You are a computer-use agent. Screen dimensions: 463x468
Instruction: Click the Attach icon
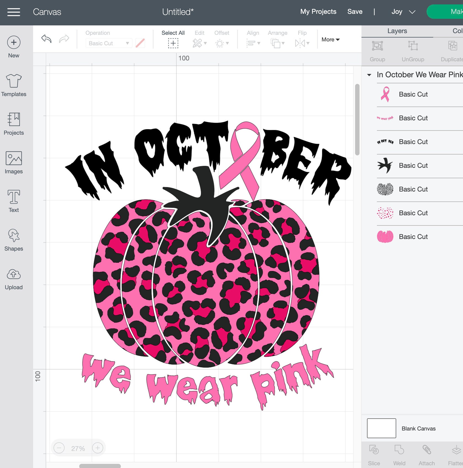[427, 454]
